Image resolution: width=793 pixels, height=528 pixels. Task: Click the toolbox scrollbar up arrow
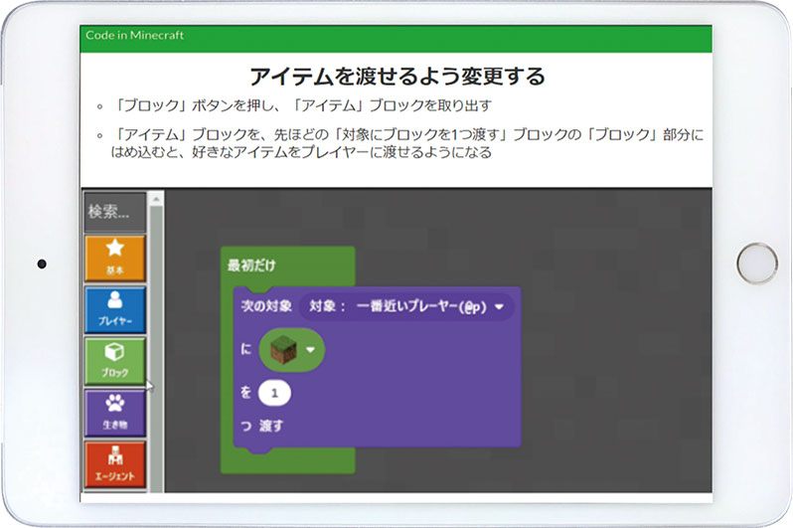point(156,200)
